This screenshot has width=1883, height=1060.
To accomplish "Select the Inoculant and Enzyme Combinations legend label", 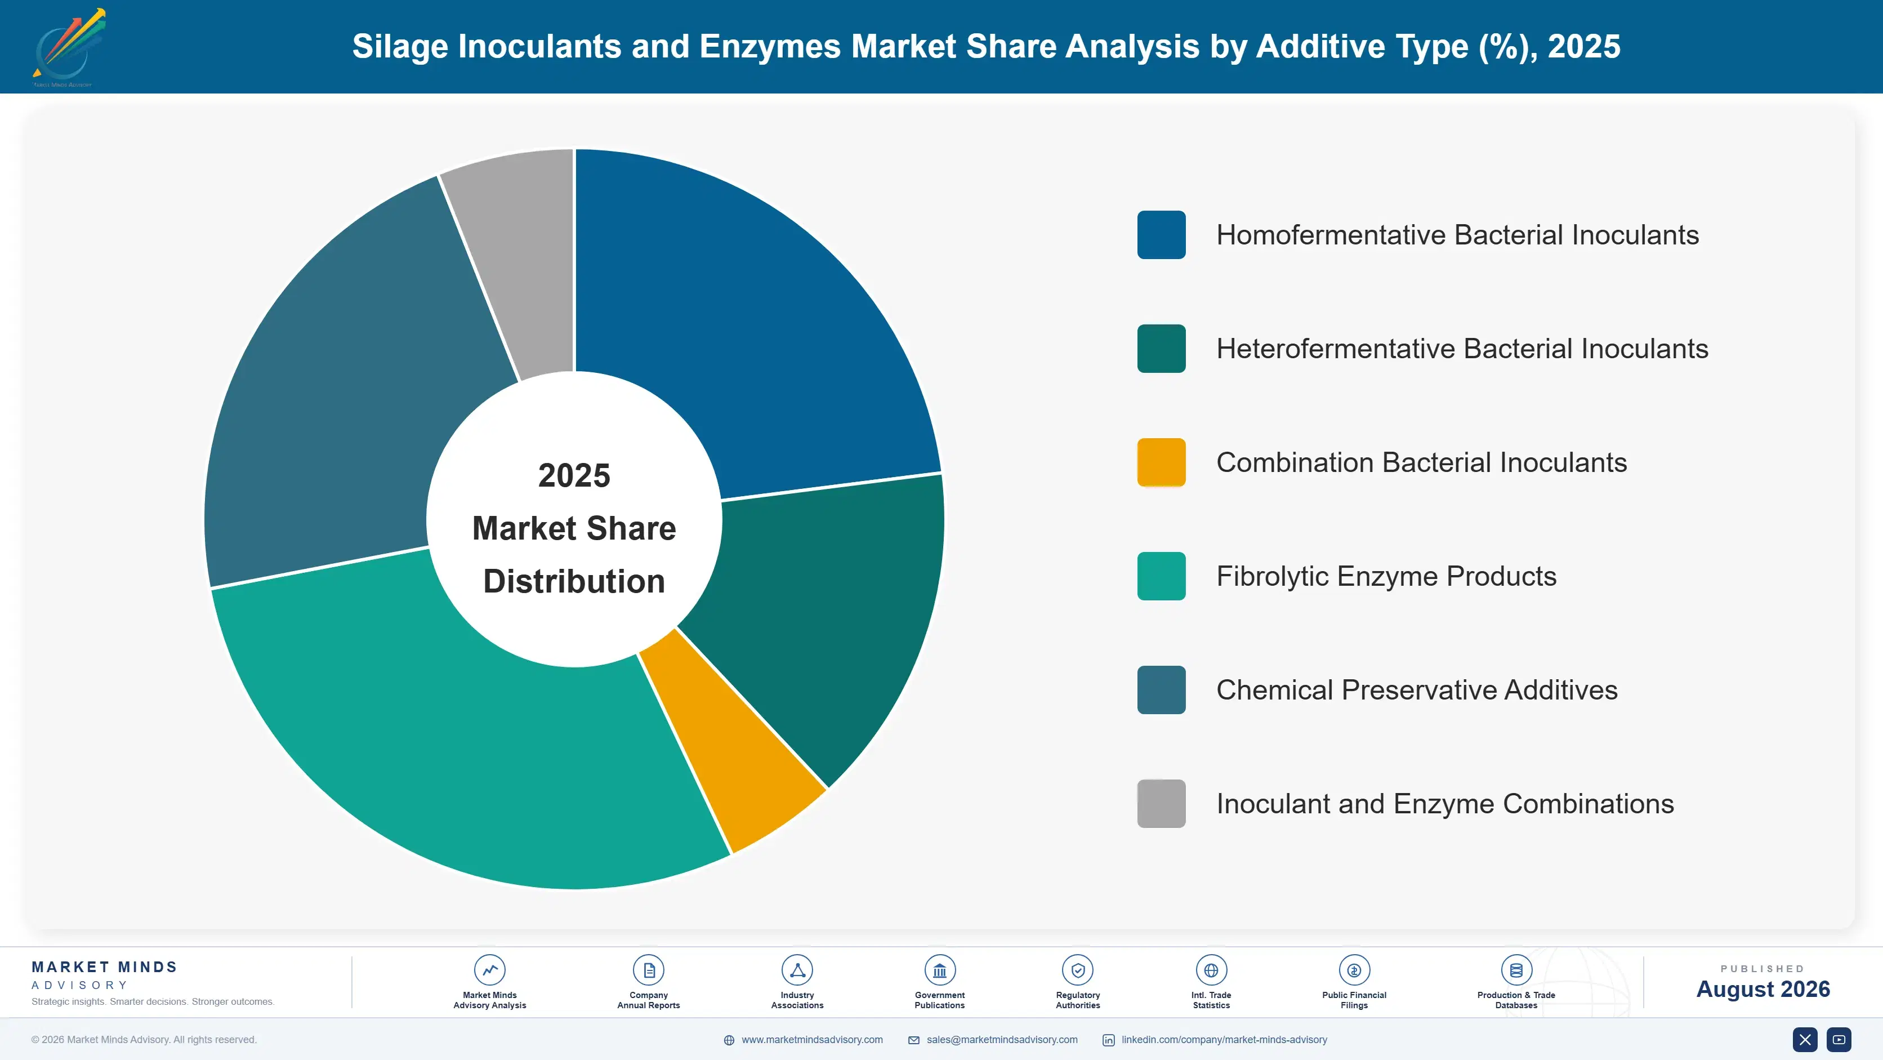I will [x=1445, y=803].
